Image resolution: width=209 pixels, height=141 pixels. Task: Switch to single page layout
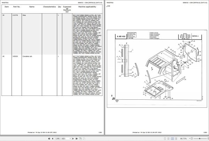(x=165, y=139)
